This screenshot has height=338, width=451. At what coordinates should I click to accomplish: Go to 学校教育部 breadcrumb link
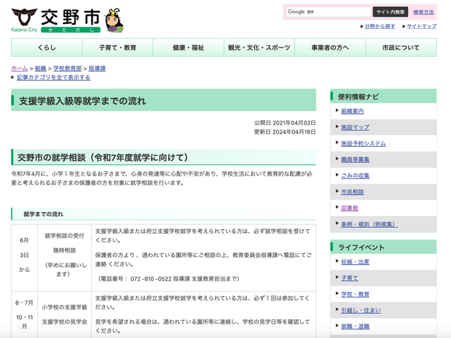pyautogui.click(x=68, y=68)
